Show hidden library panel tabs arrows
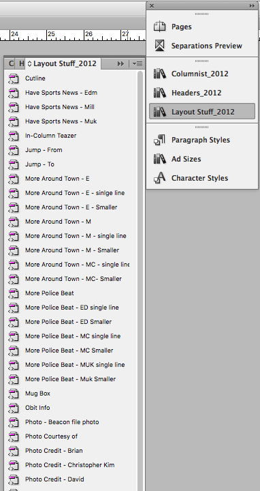260x491 pixels. coord(120,64)
